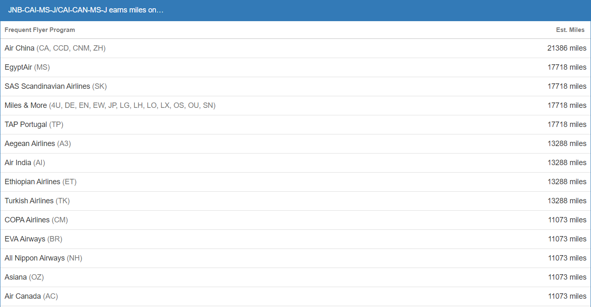Click the 11073 miles value for Air Canada

[x=567, y=296]
